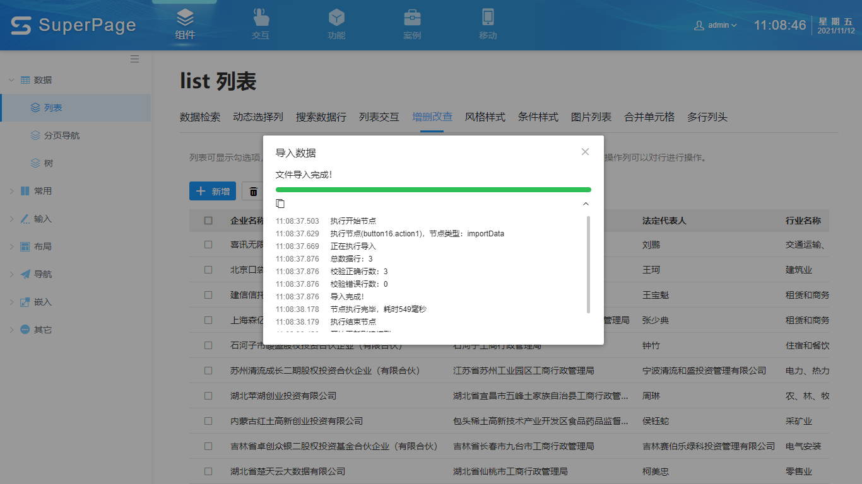
Task: Check the 吉林省卓创众银 row checkbox
Action: pos(208,446)
